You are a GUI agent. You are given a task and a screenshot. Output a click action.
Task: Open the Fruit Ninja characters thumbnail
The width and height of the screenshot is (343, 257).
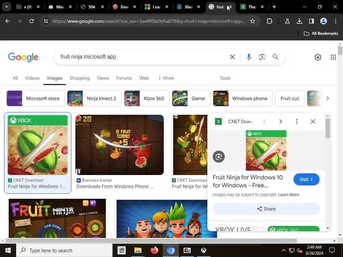click(x=167, y=219)
